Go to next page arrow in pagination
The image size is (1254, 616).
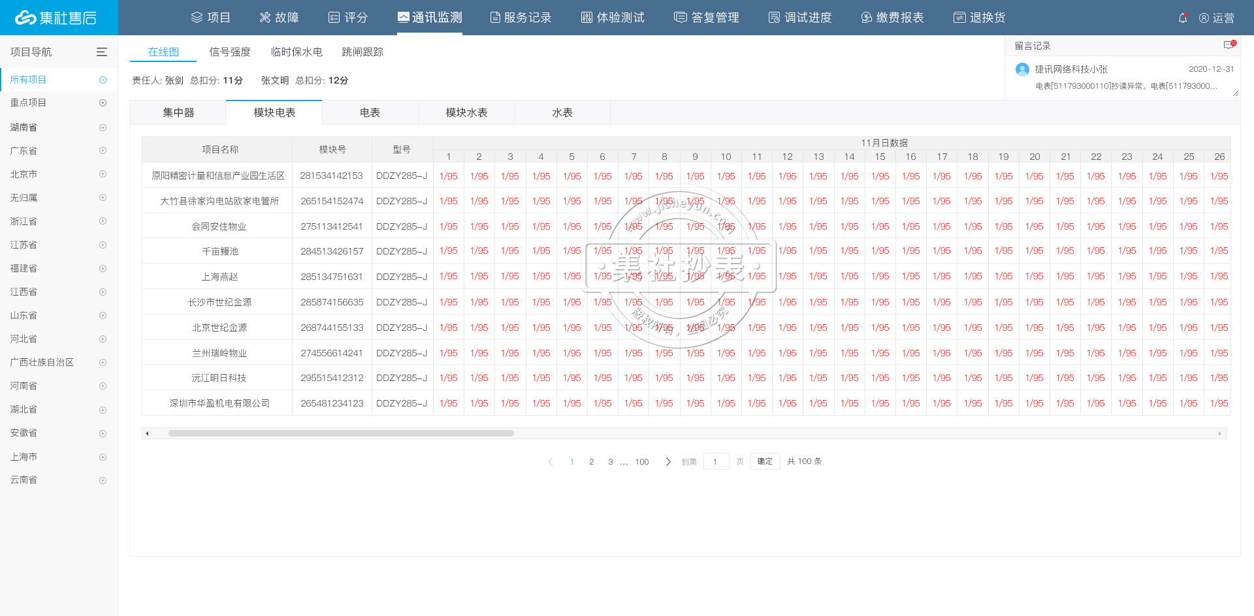click(x=667, y=461)
